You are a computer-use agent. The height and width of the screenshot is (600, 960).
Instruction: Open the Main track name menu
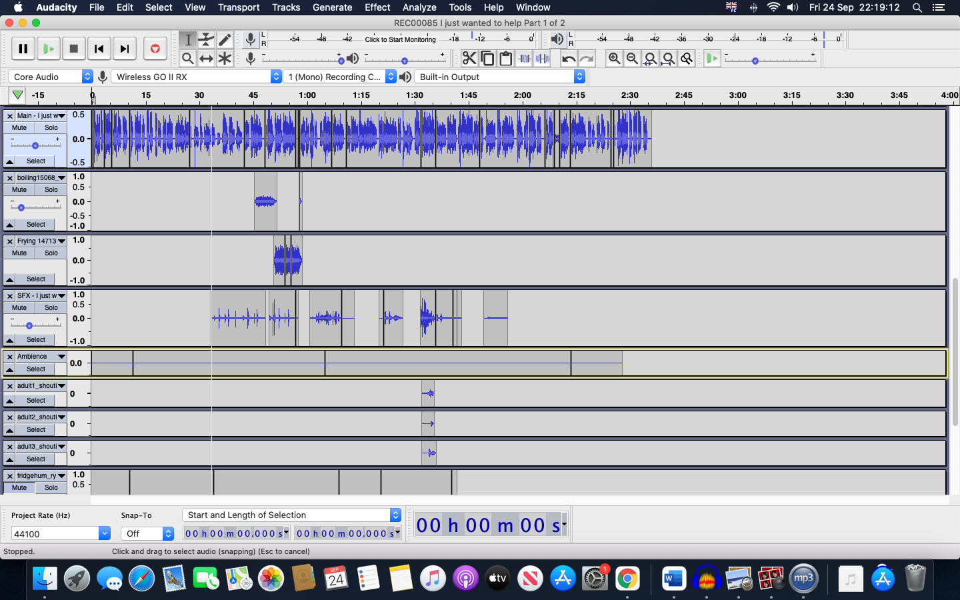[x=41, y=116]
